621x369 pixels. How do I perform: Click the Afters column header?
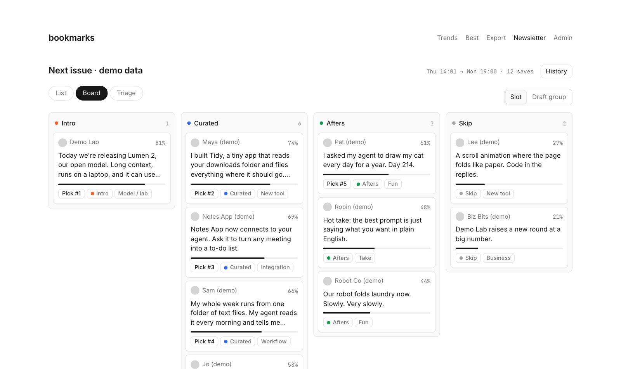coord(376,123)
